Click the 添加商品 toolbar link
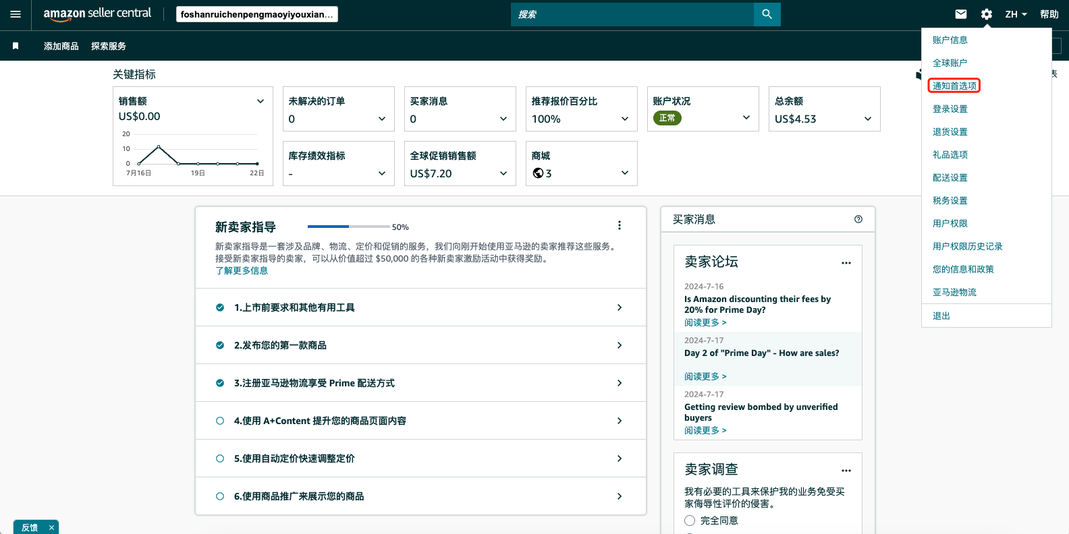 [61, 46]
